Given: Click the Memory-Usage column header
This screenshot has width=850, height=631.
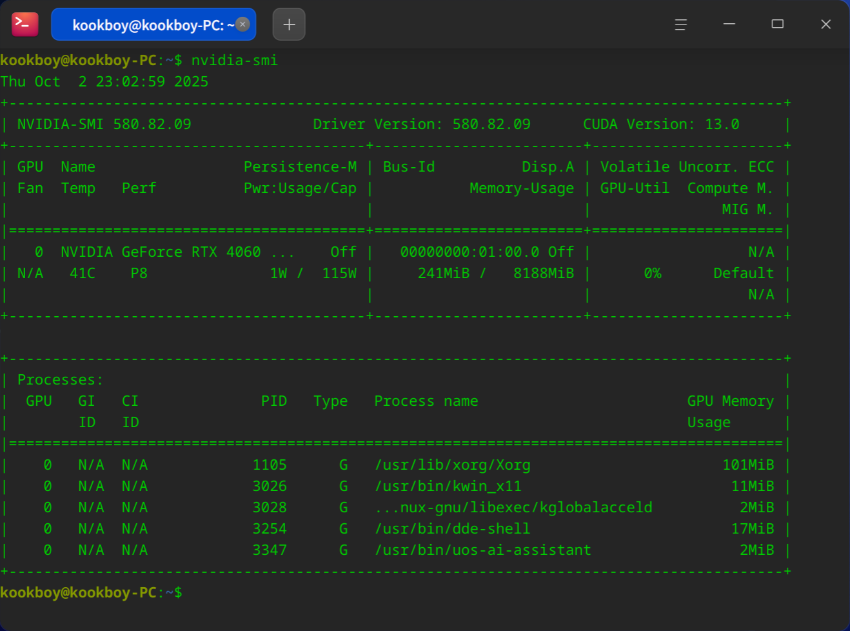Looking at the screenshot, I should (x=522, y=188).
